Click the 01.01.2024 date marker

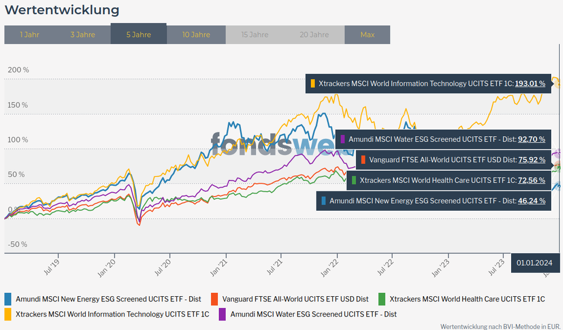point(534,262)
